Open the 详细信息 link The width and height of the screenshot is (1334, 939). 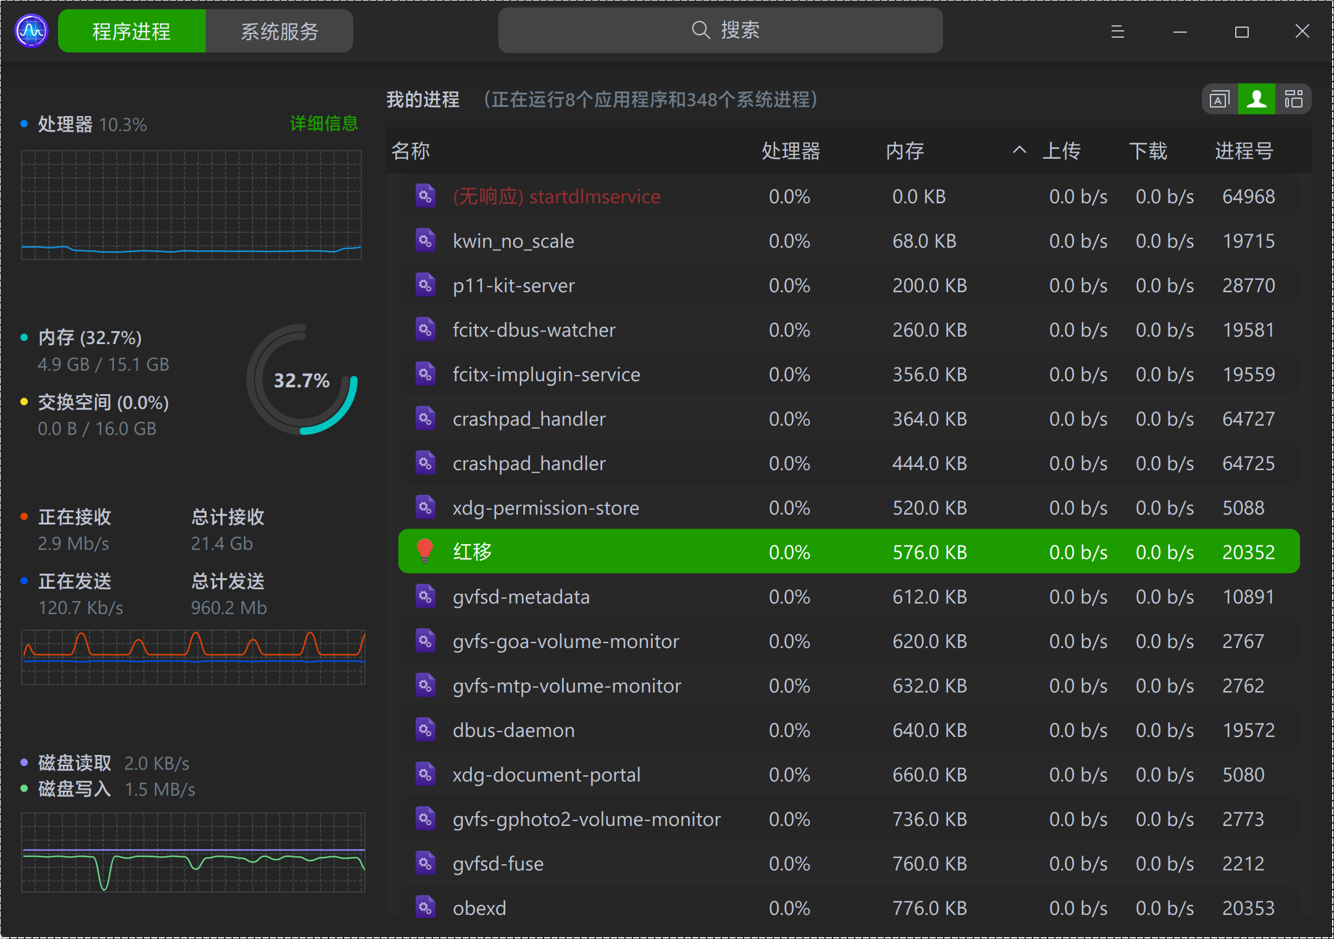(x=324, y=124)
